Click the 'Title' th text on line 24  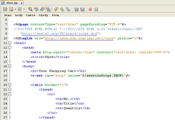point(69,104)
